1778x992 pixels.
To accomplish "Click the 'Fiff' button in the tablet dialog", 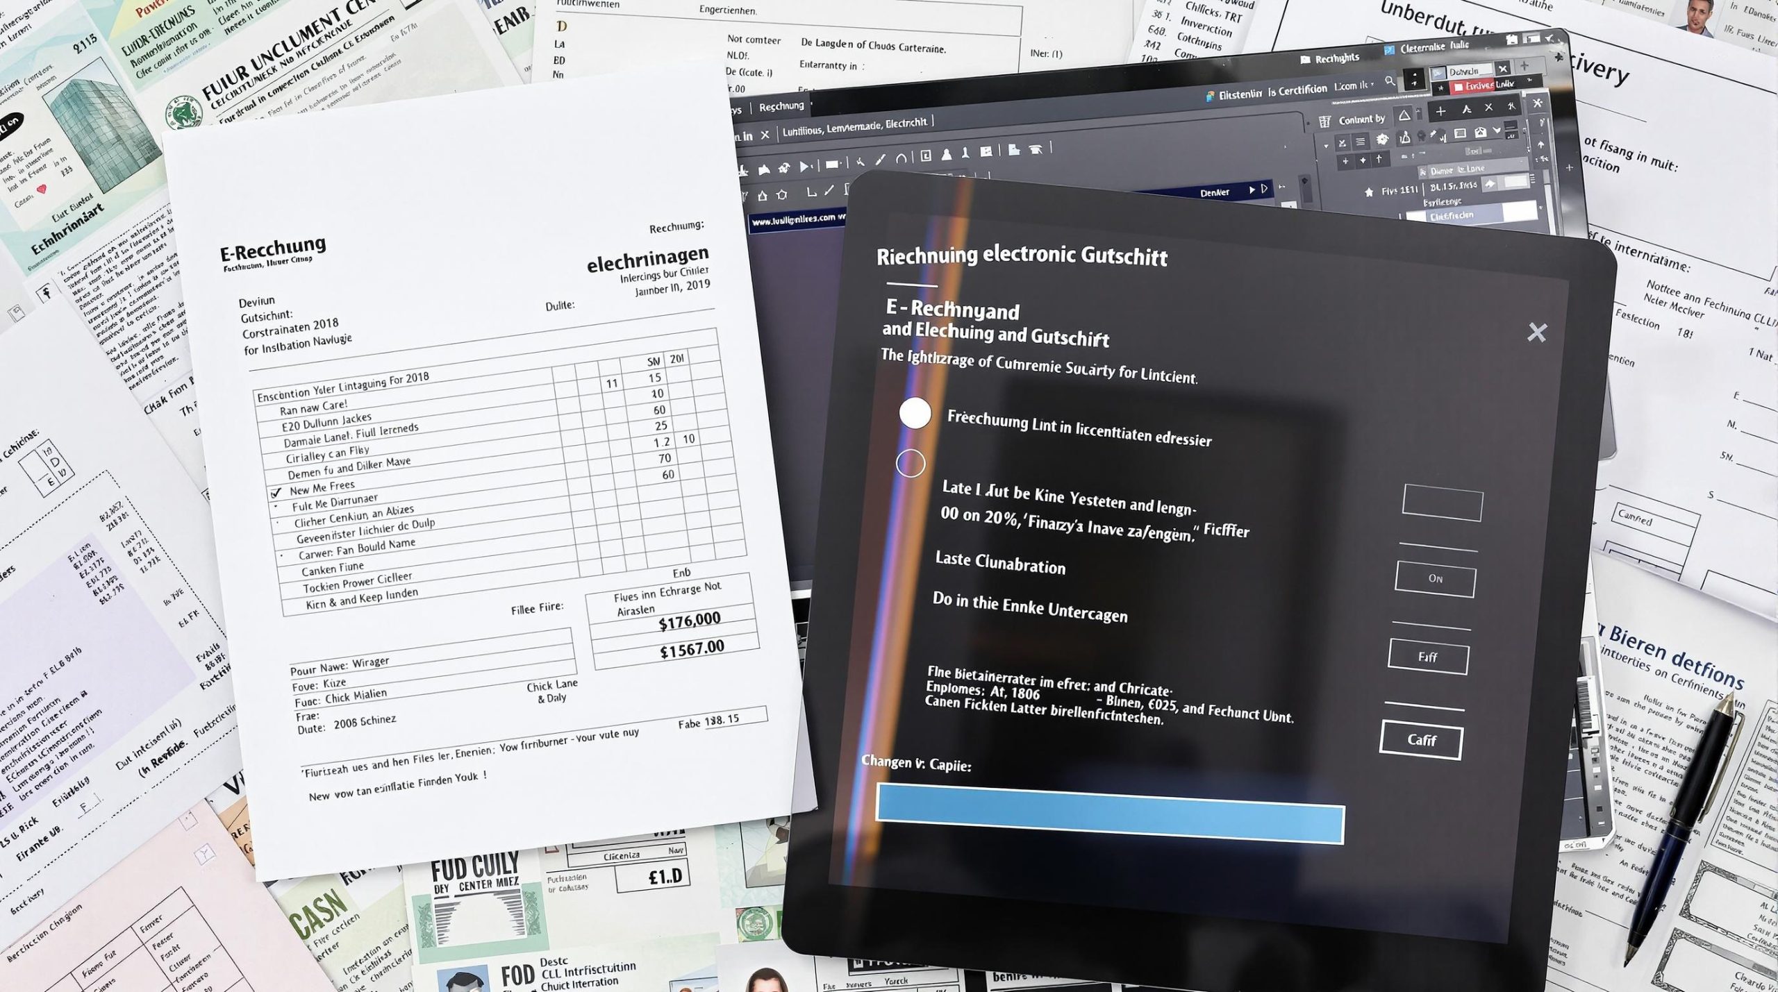I will coord(1428,657).
